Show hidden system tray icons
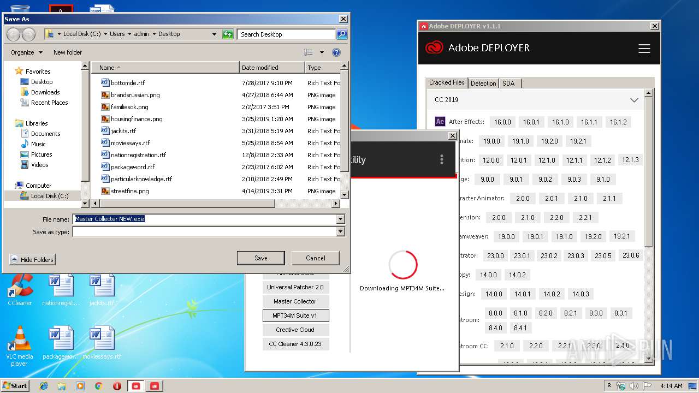The image size is (699, 393). 609,386
